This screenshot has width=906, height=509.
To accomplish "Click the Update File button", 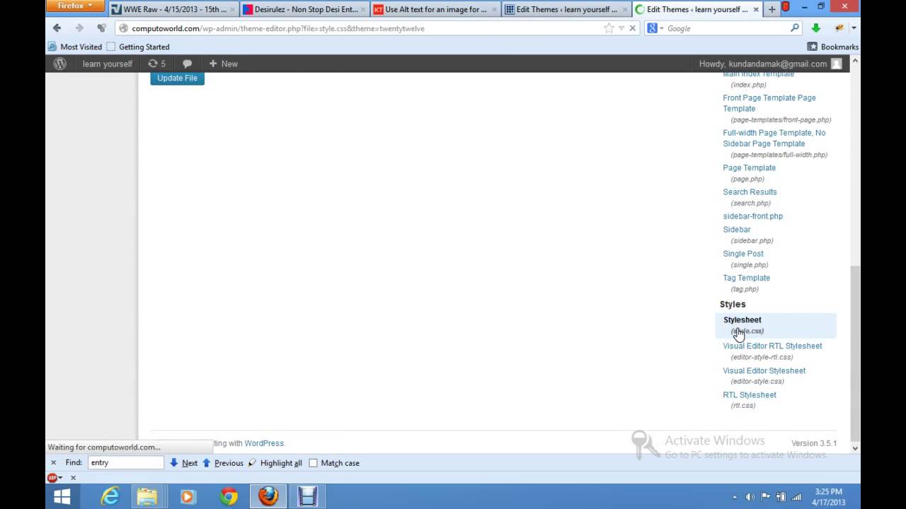I will pyautogui.click(x=177, y=78).
